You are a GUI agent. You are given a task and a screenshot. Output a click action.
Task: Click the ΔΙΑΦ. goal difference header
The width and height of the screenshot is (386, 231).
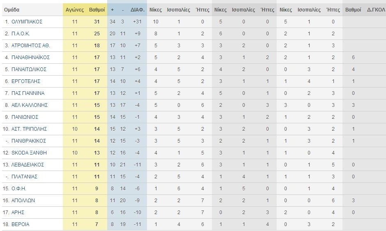(x=138, y=10)
